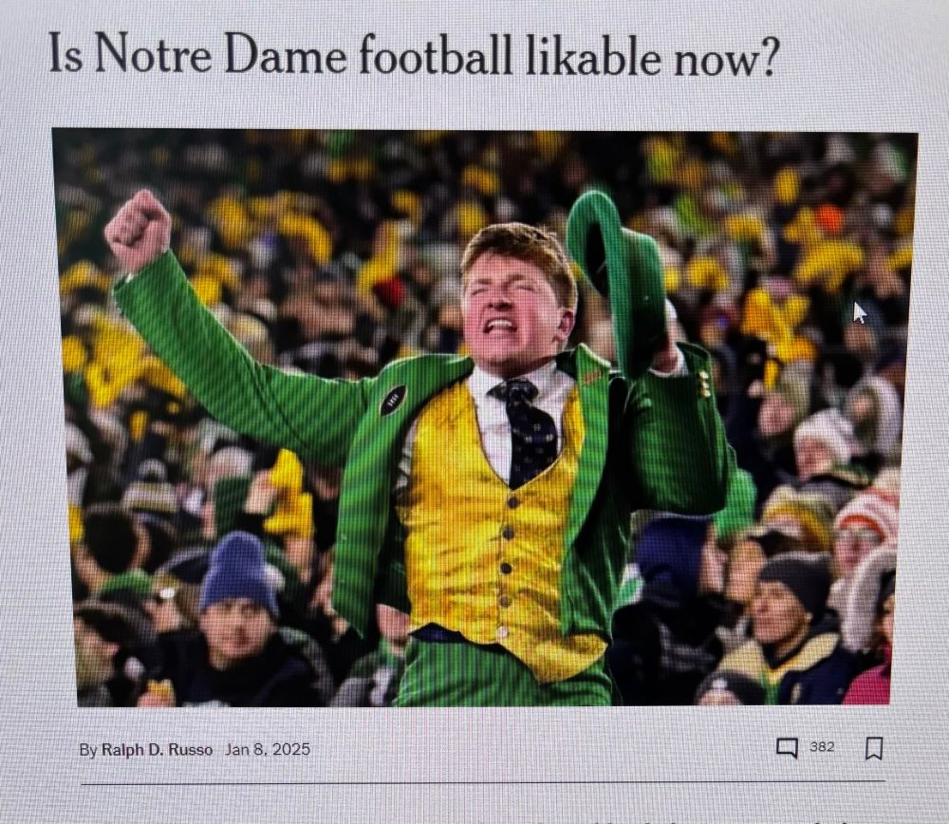Click the mascot's navy patterned tie
The image size is (949, 824).
pos(528,430)
